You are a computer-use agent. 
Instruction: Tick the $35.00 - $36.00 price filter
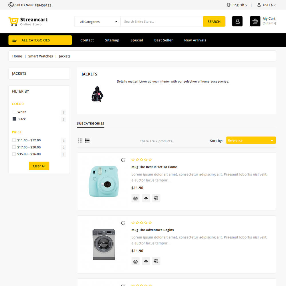tap(14, 154)
